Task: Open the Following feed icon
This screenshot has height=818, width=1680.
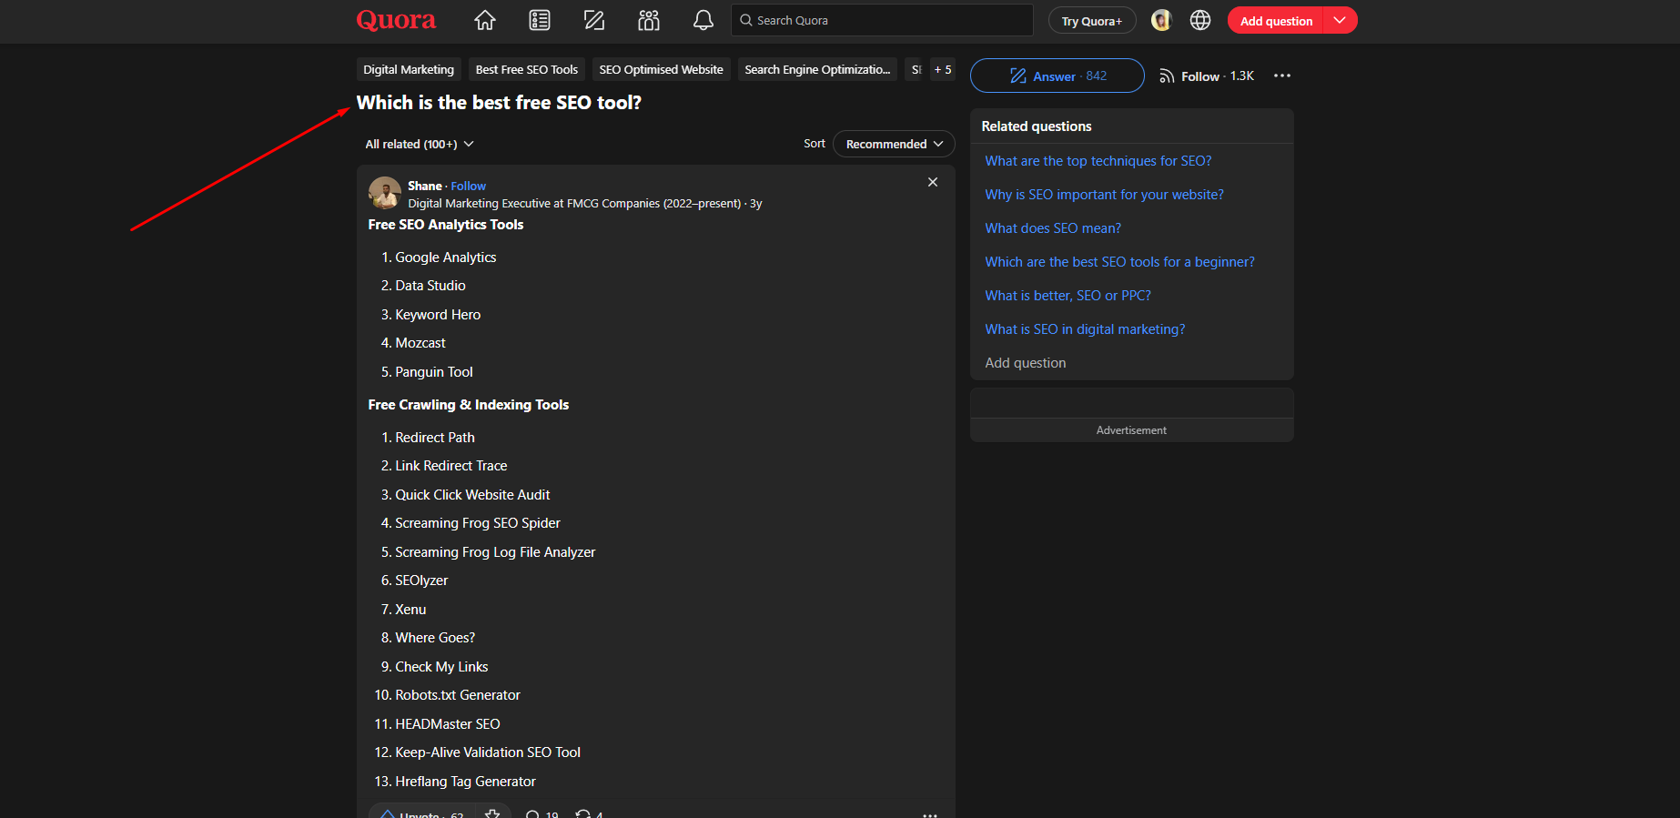Action: (x=540, y=20)
